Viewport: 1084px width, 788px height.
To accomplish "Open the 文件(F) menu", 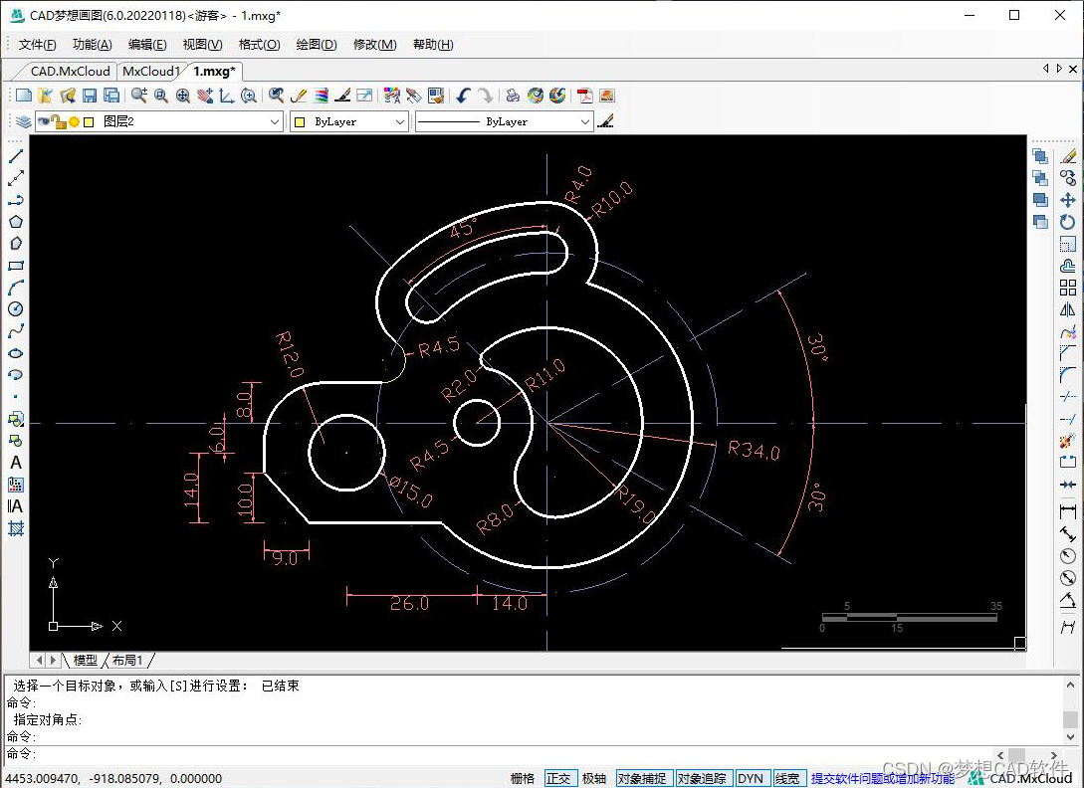I will (38, 44).
